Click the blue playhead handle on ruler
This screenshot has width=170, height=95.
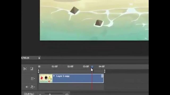[x=92, y=67]
